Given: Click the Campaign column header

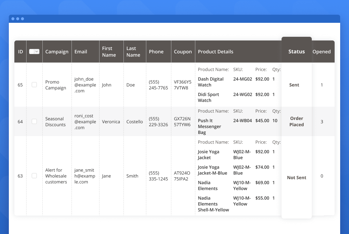Looking at the screenshot, I should tap(57, 52).
